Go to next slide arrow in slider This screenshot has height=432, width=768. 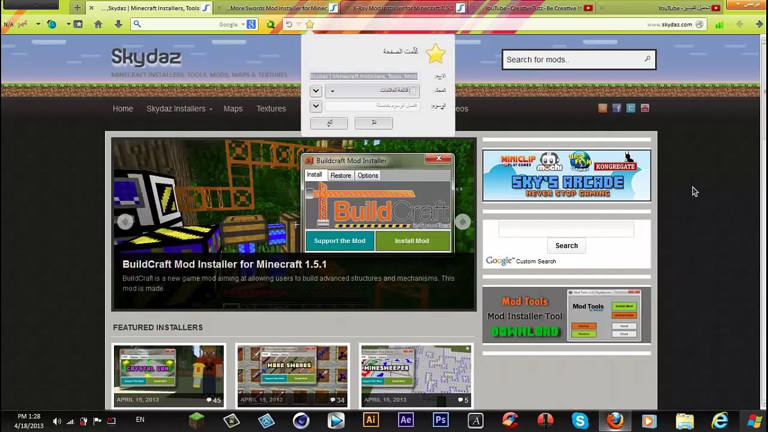click(x=463, y=222)
